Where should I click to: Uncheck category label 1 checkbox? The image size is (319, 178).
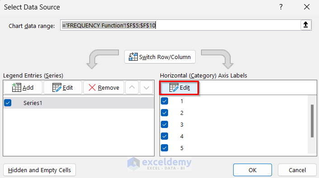click(x=164, y=101)
